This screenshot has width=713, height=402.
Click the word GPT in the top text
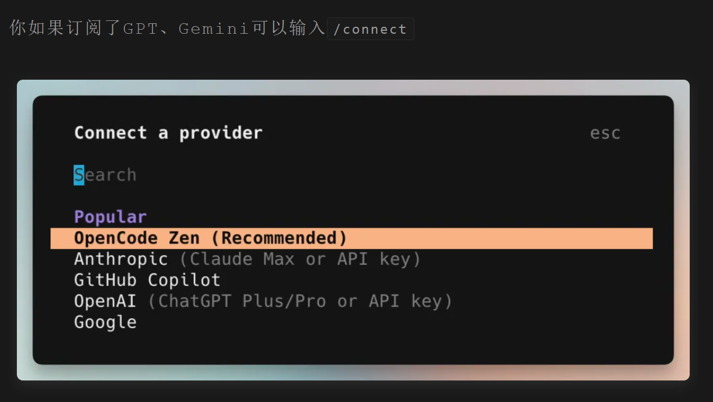coord(140,29)
